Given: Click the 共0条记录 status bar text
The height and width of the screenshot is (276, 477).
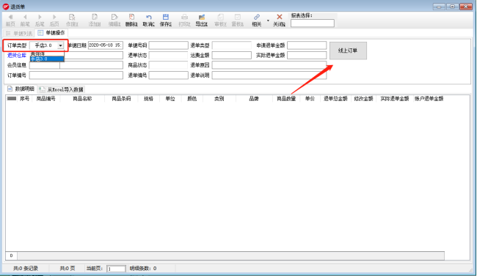Looking at the screenshot, I should (x=26, y=269).
